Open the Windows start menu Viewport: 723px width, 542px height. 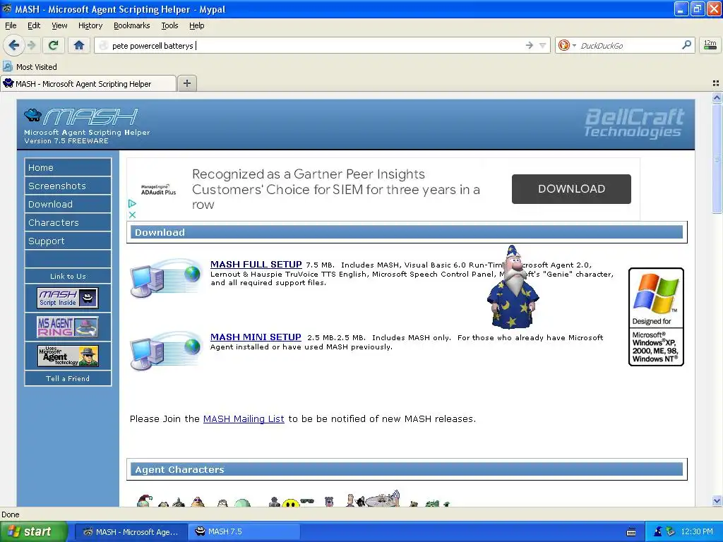pyautogui.click(x=33, y=531)
